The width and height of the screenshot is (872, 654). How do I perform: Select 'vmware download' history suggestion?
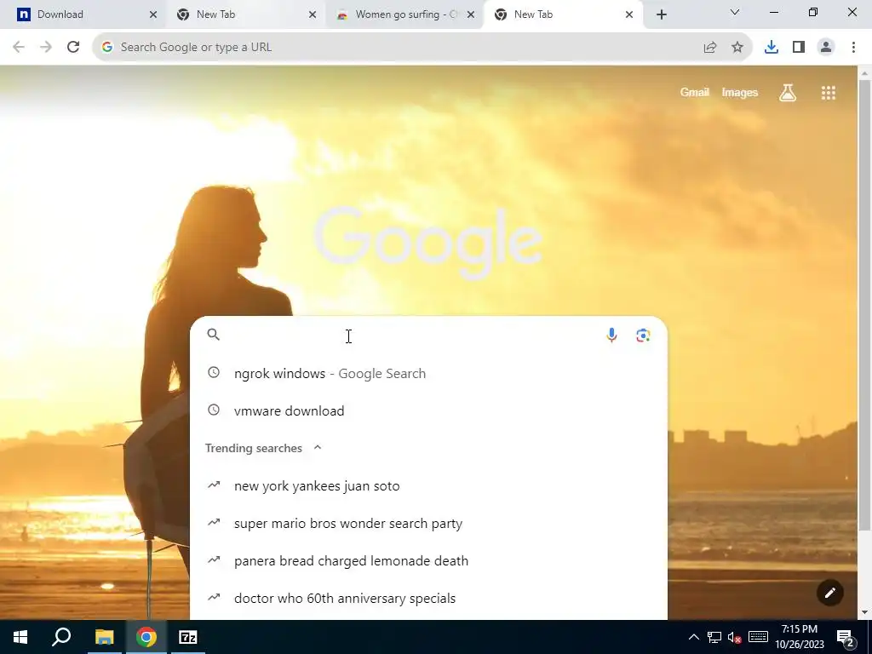[428, 411]
